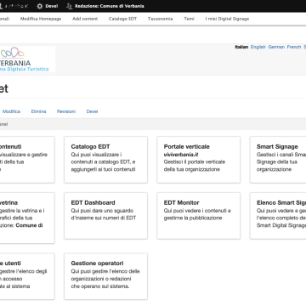The width and height of the screenshot is (306, 306).
Task: Switch language to English
Action: tap(258, 47)
